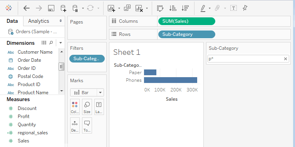
Task: Click the Label button on Marks card
Action: click(x=99, y=107)
